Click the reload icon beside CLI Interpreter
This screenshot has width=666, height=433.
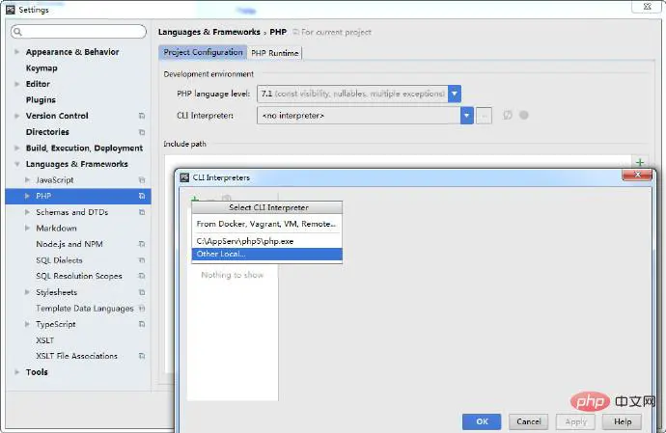(508, 116)
